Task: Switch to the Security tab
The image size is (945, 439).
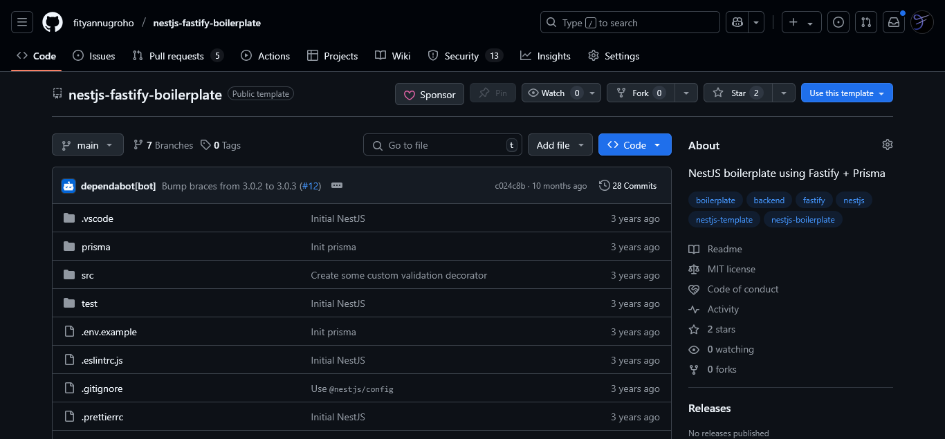Action: [465, 56]
